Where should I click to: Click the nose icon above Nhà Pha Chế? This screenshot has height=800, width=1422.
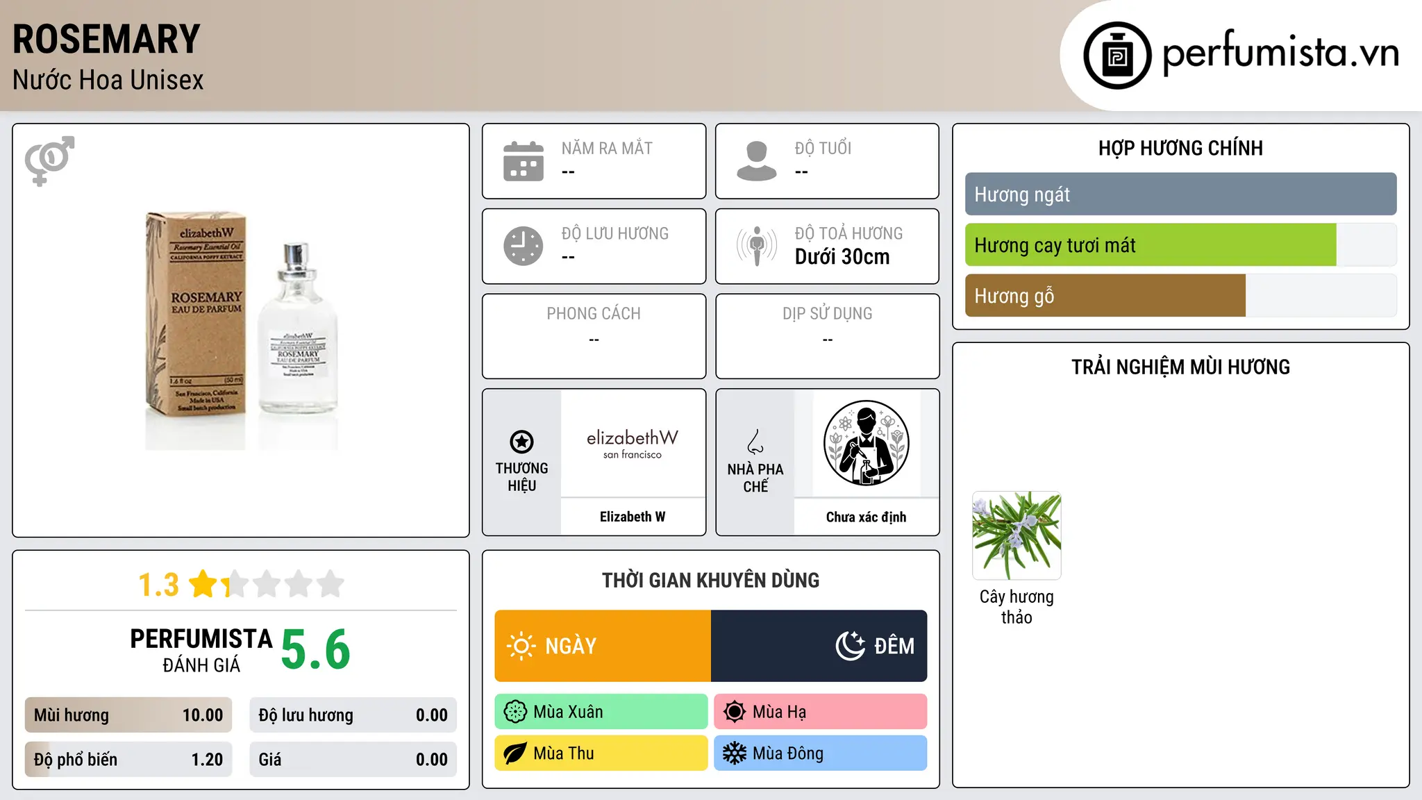click(x=755, y=442)
